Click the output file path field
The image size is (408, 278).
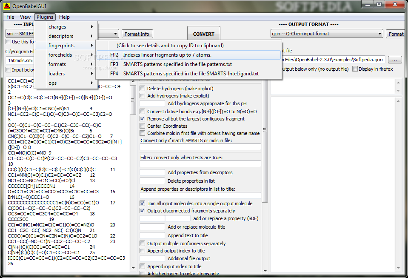tap(333, 60)
